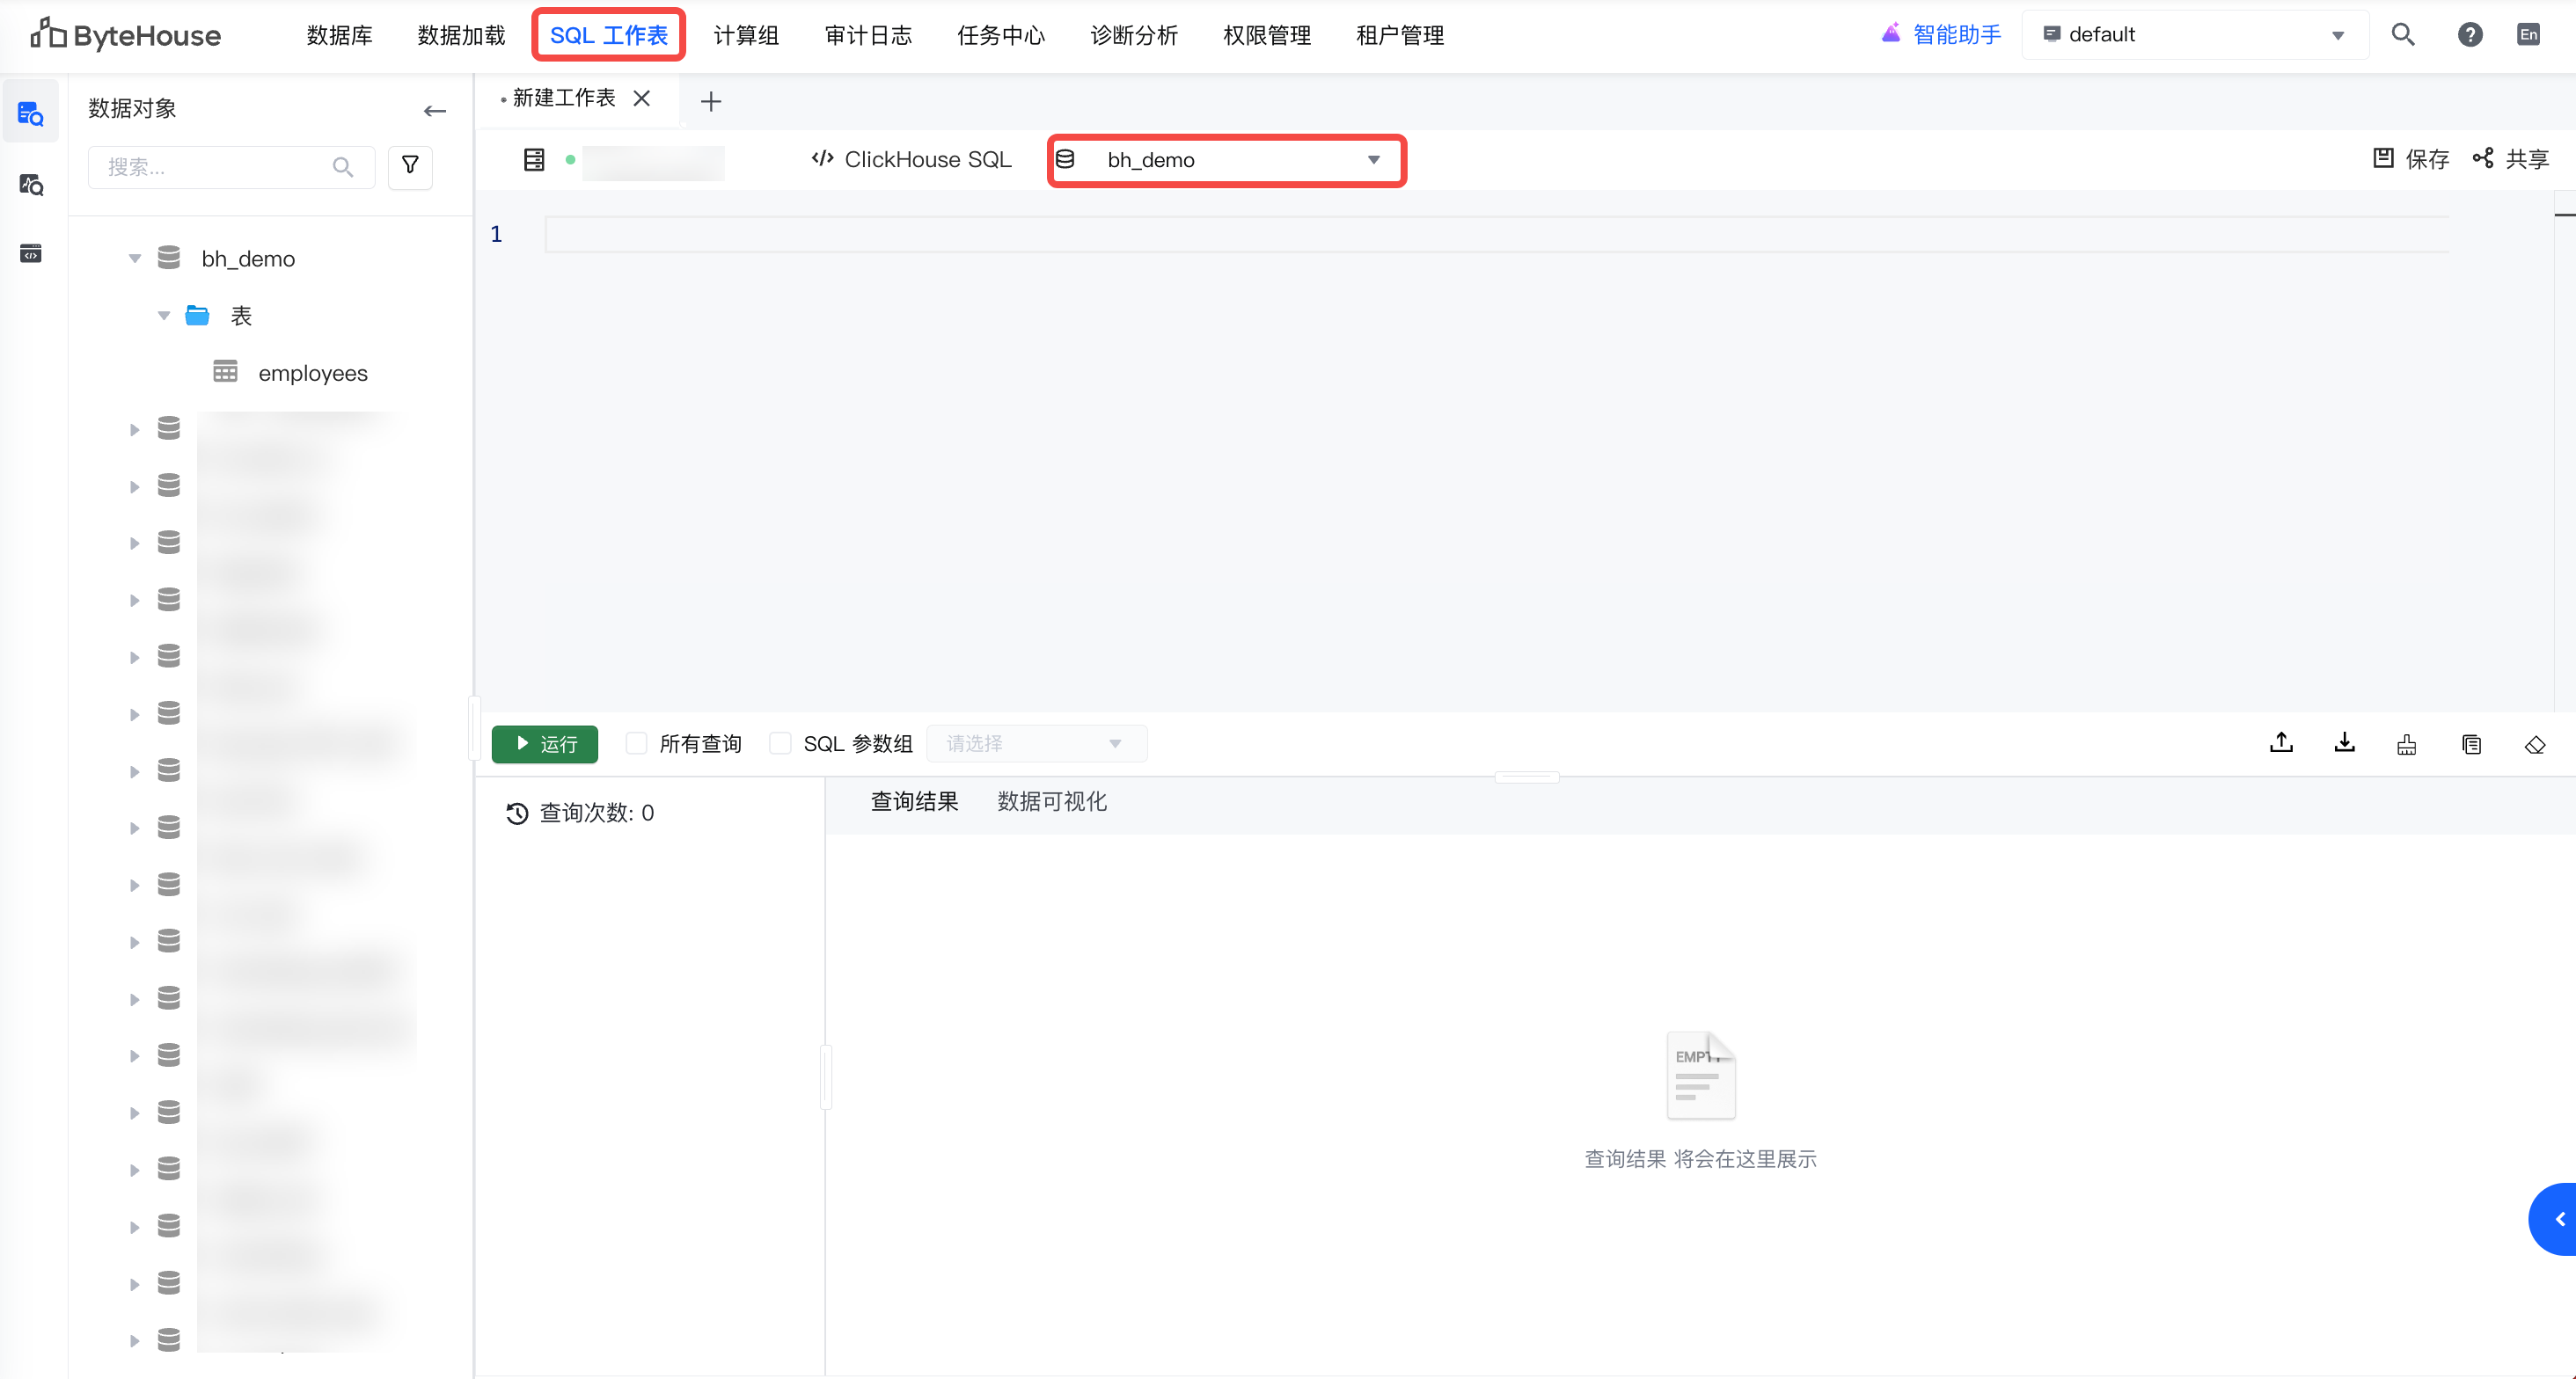Click the filter funnel icon in the data objects panel

[x=410, y=166]
